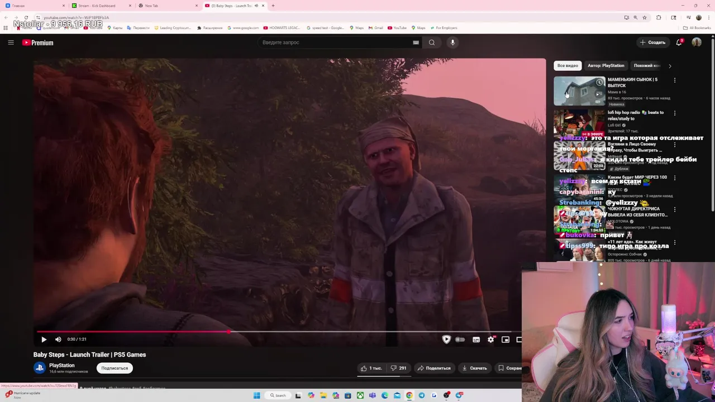Screen dimensions: 715x402
Task: Open options menu for the lofi hip hop radio video
Action: tap(675, 113)
